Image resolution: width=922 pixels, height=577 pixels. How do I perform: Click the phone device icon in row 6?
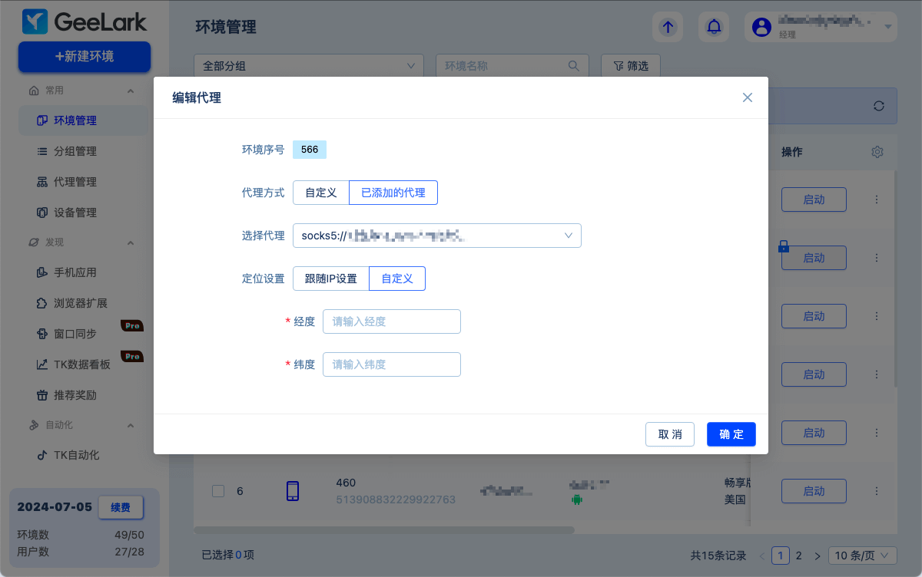[x=293, y=491]
